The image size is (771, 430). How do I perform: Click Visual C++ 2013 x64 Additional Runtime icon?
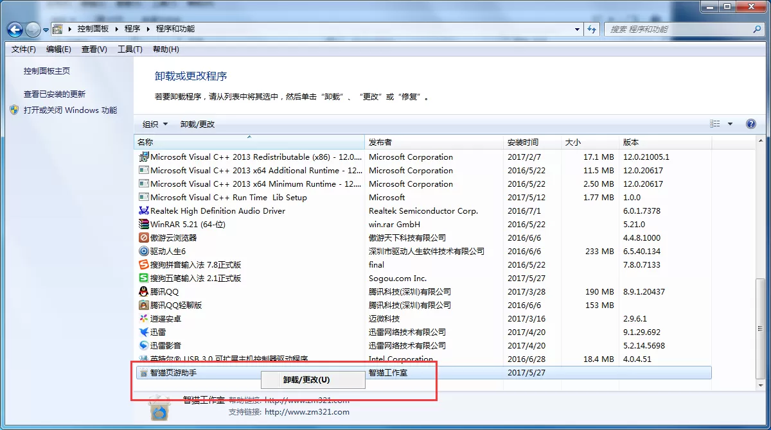pyautogui.click(x=144, y=170)
